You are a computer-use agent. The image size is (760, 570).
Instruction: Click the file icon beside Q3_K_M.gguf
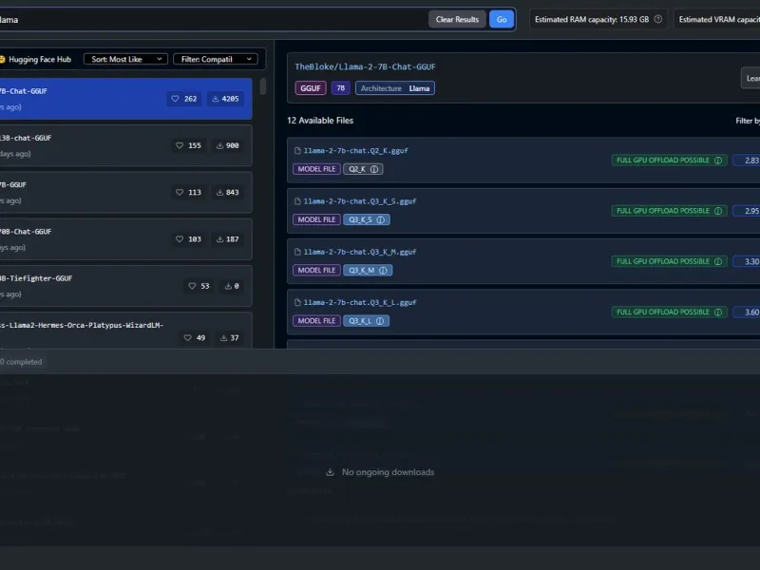(x=297, y=252)
